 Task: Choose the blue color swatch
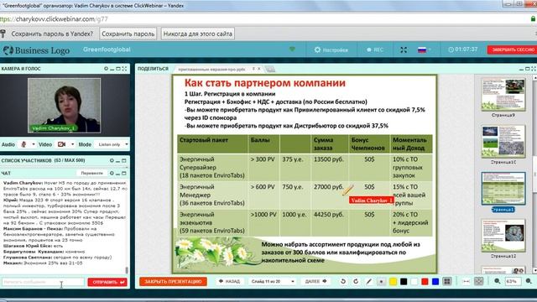coord(435,282)
